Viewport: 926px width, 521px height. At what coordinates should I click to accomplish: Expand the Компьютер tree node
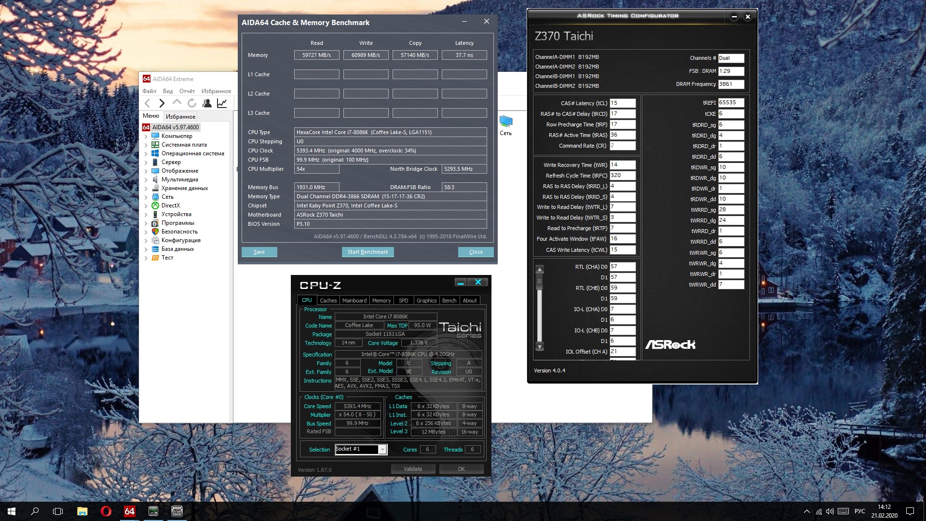tap(146, 137)
